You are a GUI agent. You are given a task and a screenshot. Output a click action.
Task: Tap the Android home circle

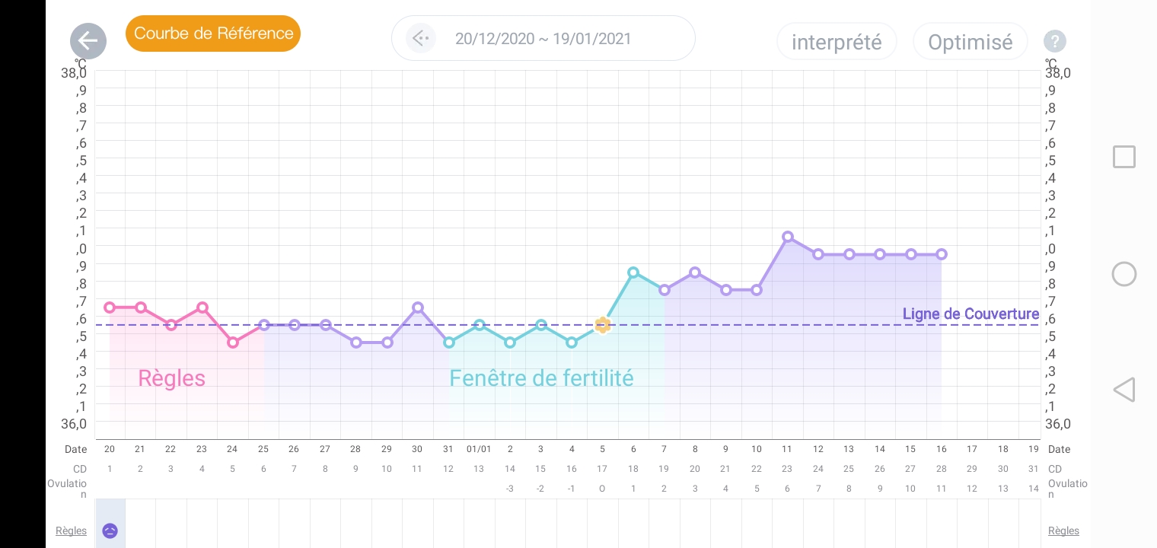(1124, 274)
